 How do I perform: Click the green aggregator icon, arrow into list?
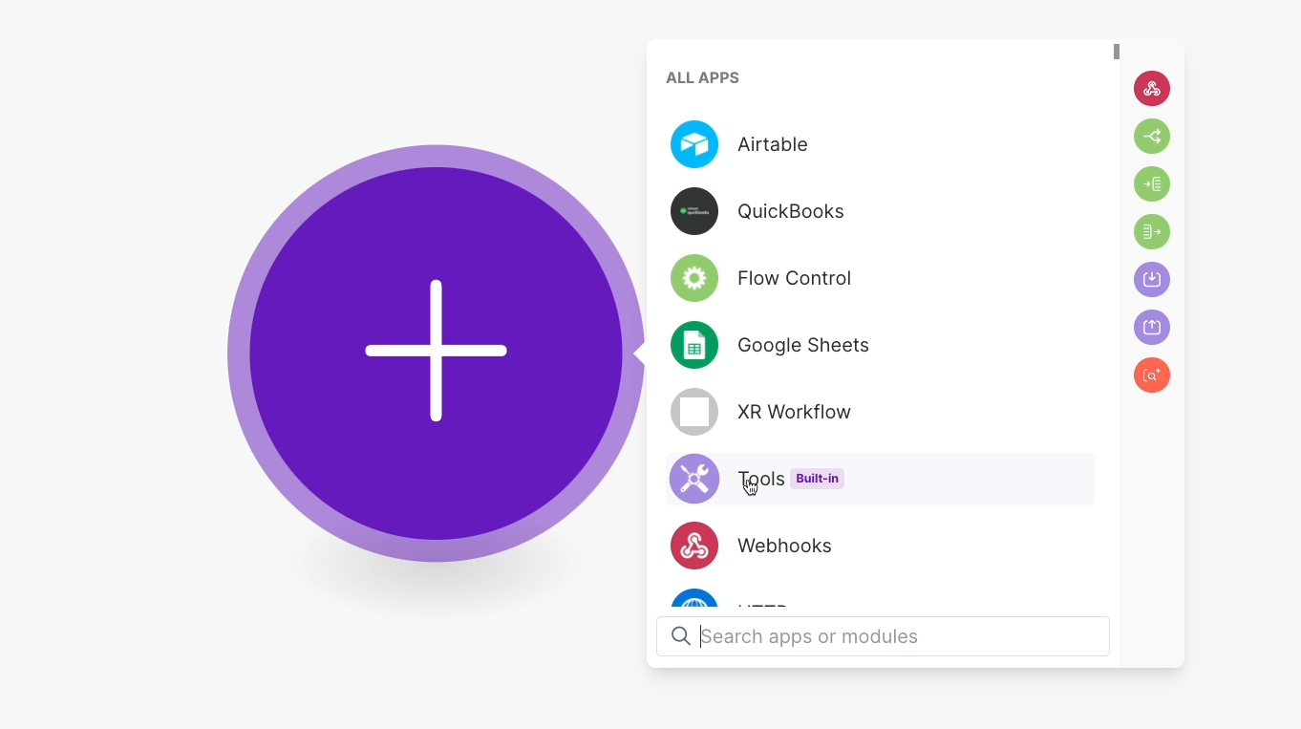[1152, 184]
